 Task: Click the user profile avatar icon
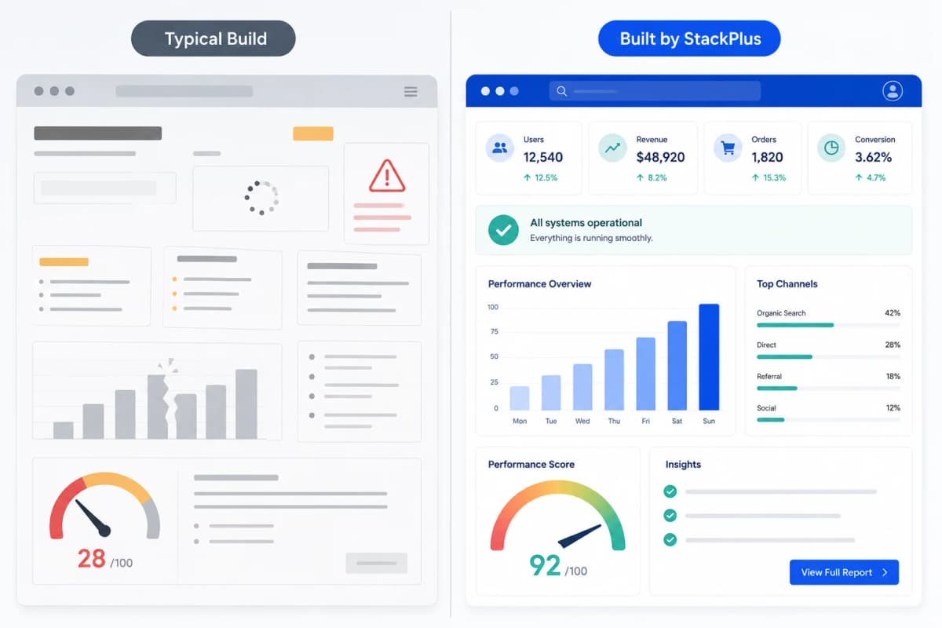[x=893, y=91]
